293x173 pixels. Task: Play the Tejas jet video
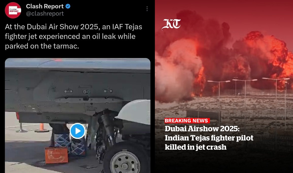(77, 131)
